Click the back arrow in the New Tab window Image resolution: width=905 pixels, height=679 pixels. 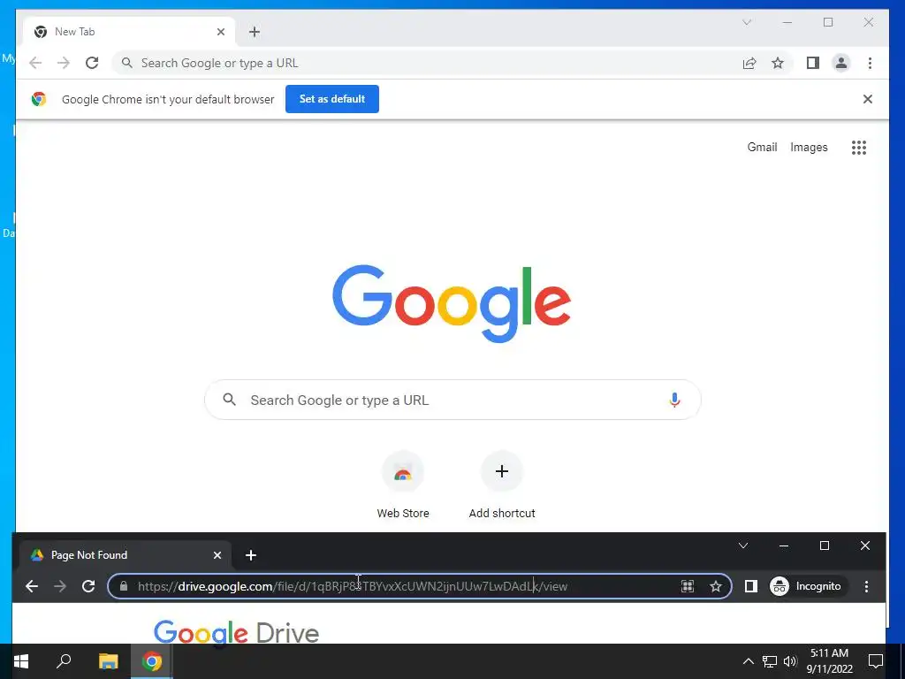pyautogui.click(x=35, y=63)
